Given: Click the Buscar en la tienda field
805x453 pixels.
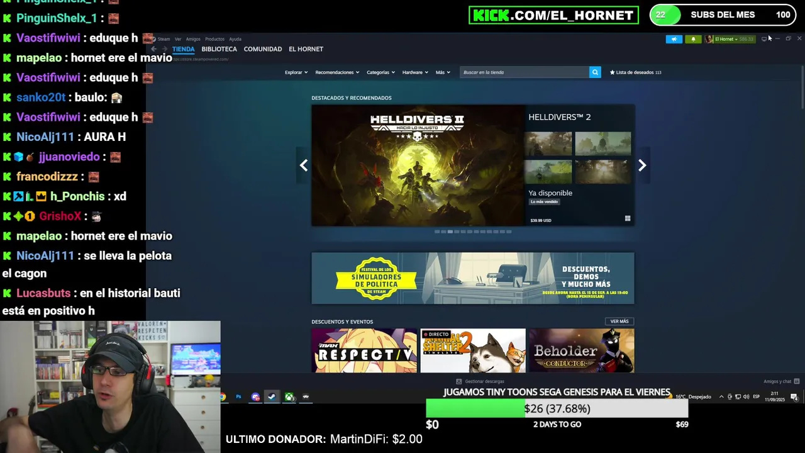Looking at the screenshot, I should (525, 72).
